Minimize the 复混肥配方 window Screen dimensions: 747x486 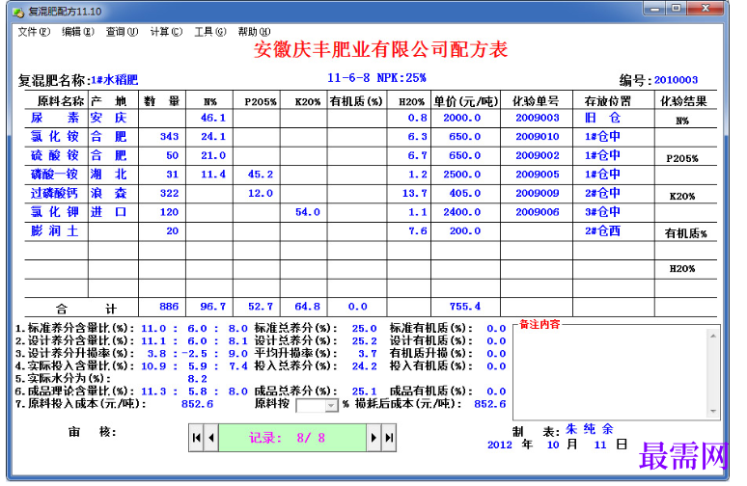pos(655,9)
